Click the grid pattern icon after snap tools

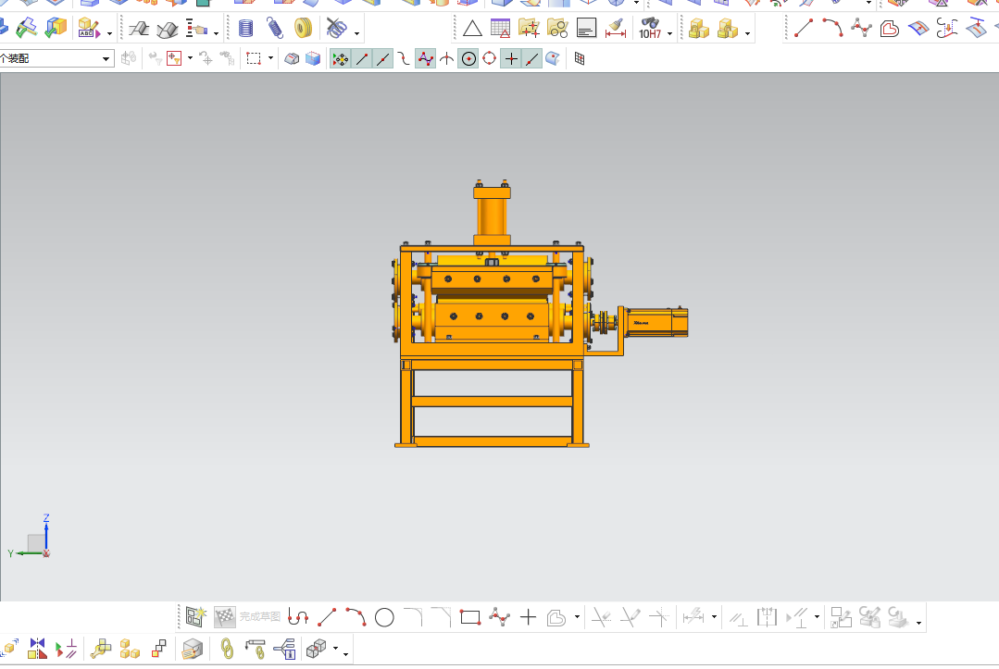click(580, 59)
